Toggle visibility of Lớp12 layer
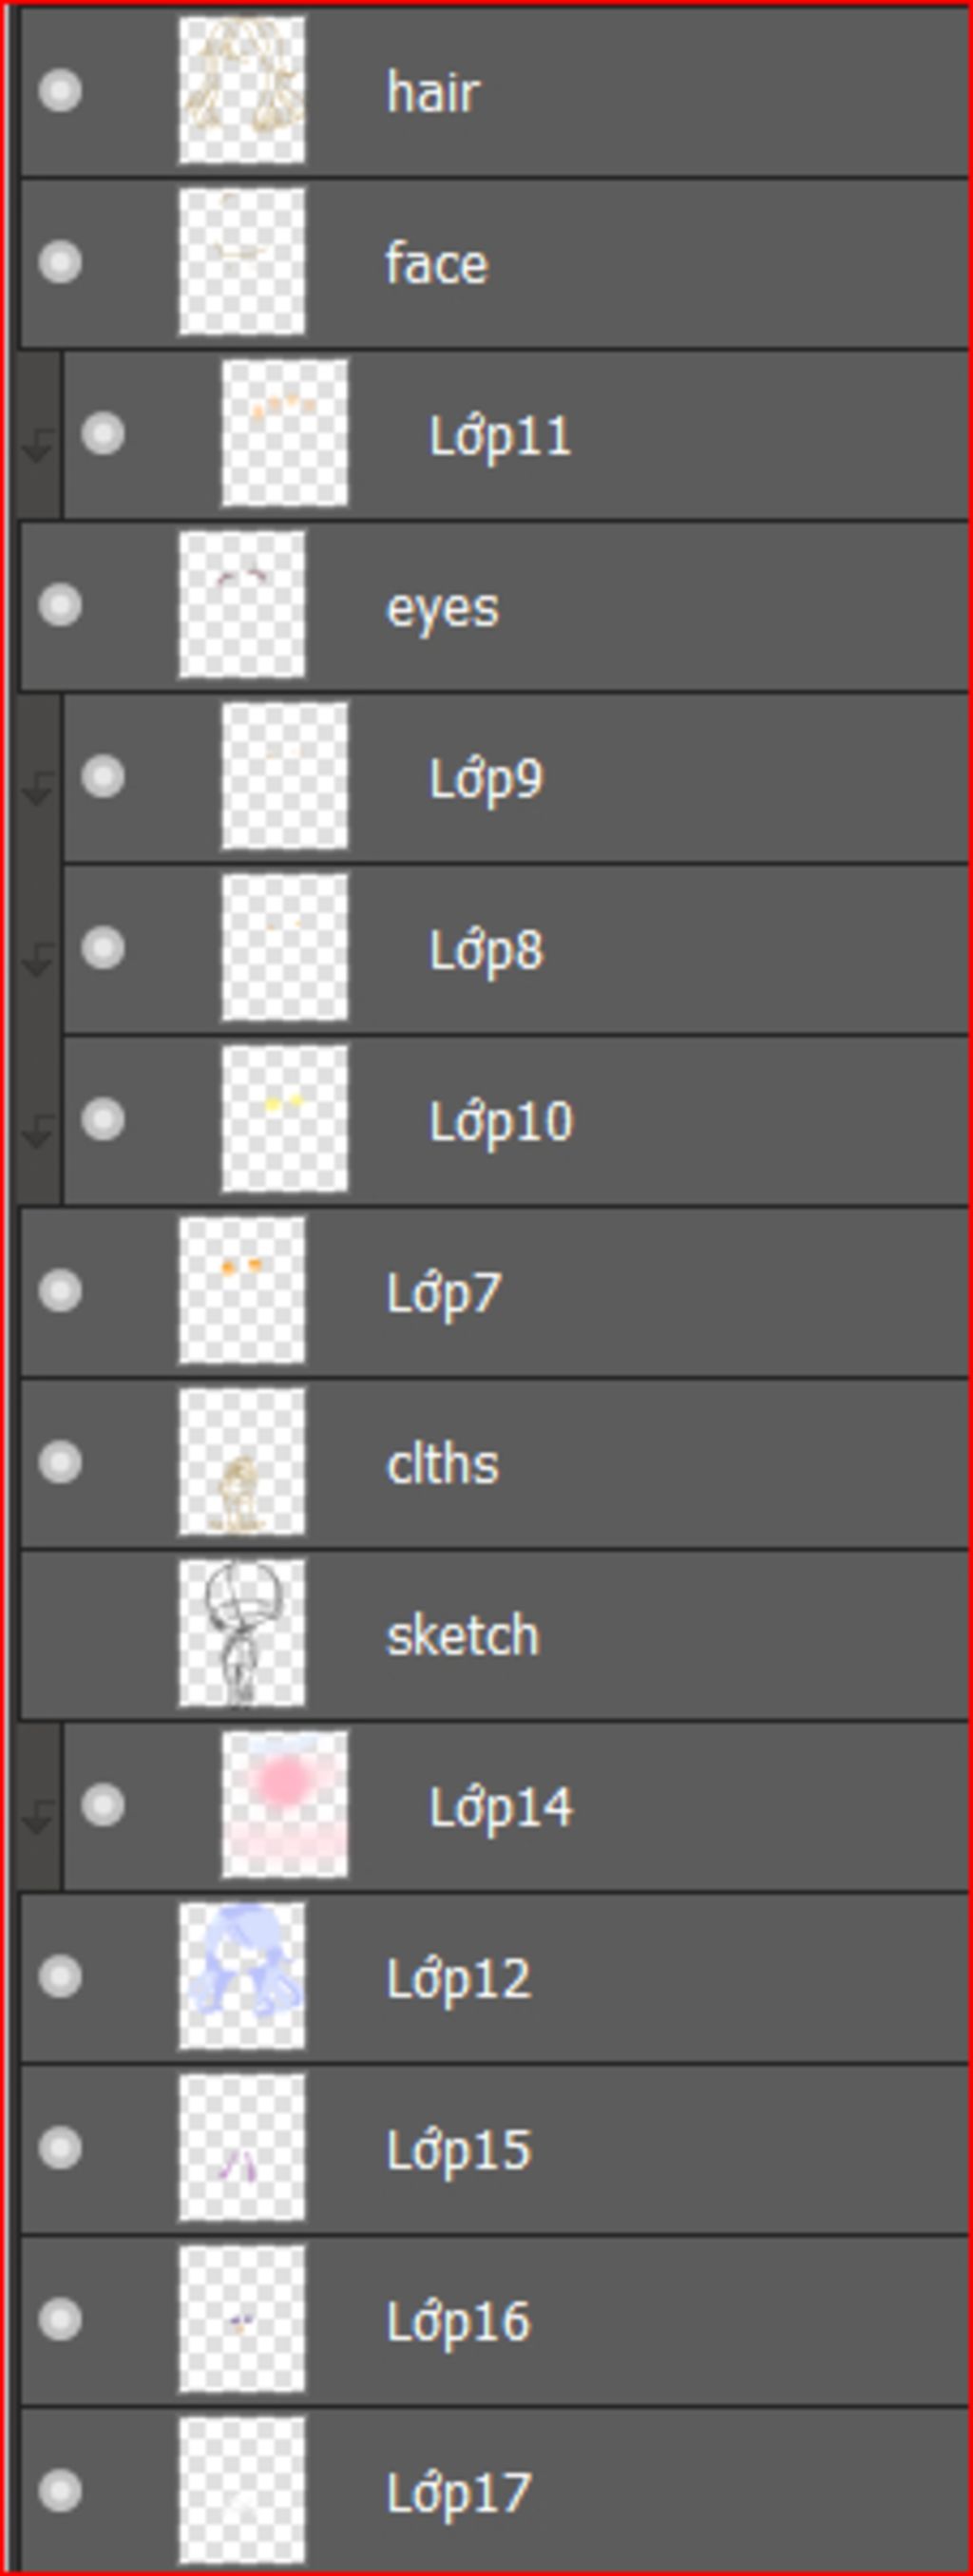The width and height of the screenshot is (973, 2576). point(60,1976)
